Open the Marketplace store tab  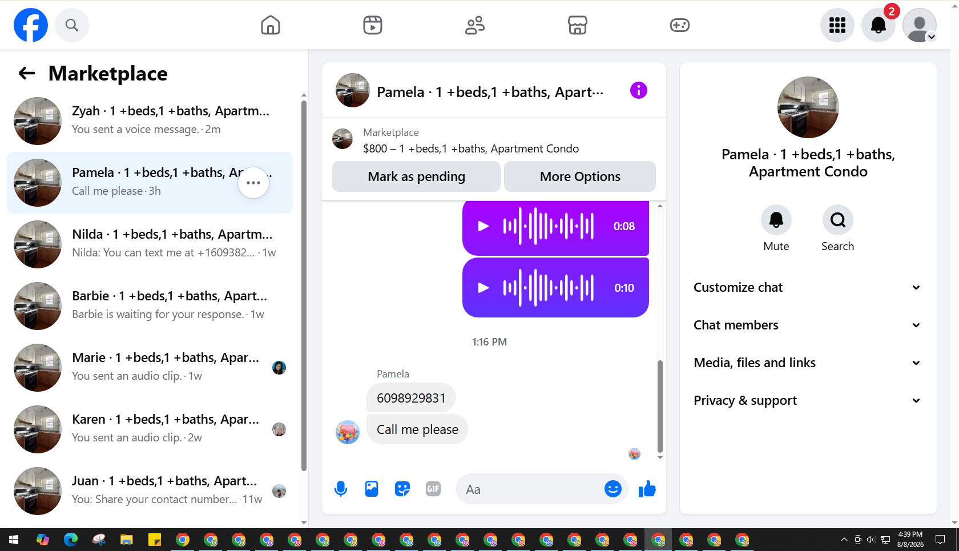(578, 25)
